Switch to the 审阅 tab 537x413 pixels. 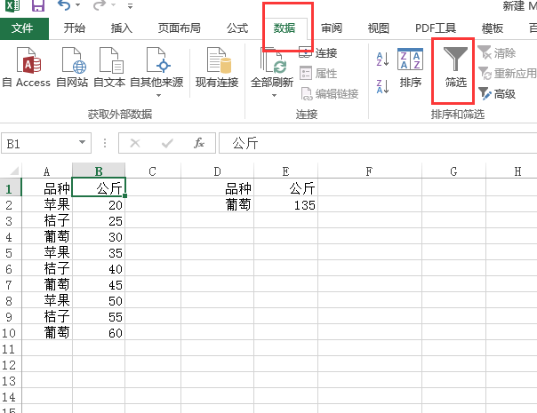(332, 28)
